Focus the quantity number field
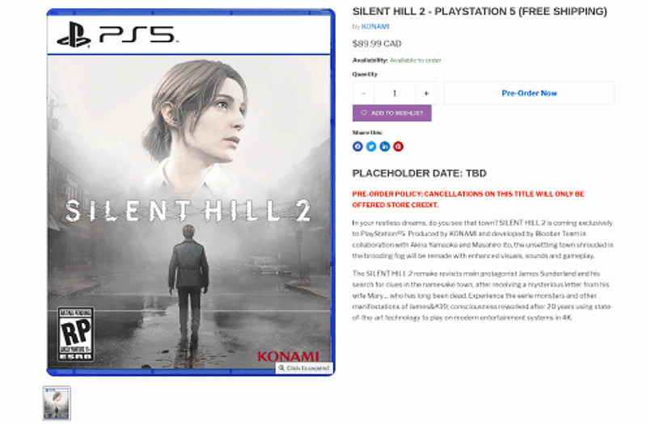This screenshot has height=424, width=647. click(x=395, y=93)
